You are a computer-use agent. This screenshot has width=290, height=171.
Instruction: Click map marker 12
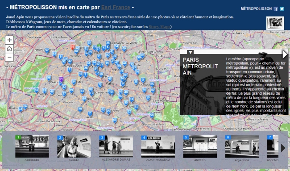coord(129,112)
